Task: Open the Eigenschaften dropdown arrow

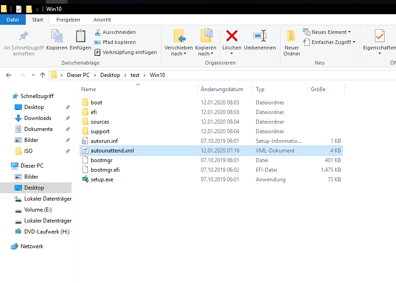Action: [379, 54]
